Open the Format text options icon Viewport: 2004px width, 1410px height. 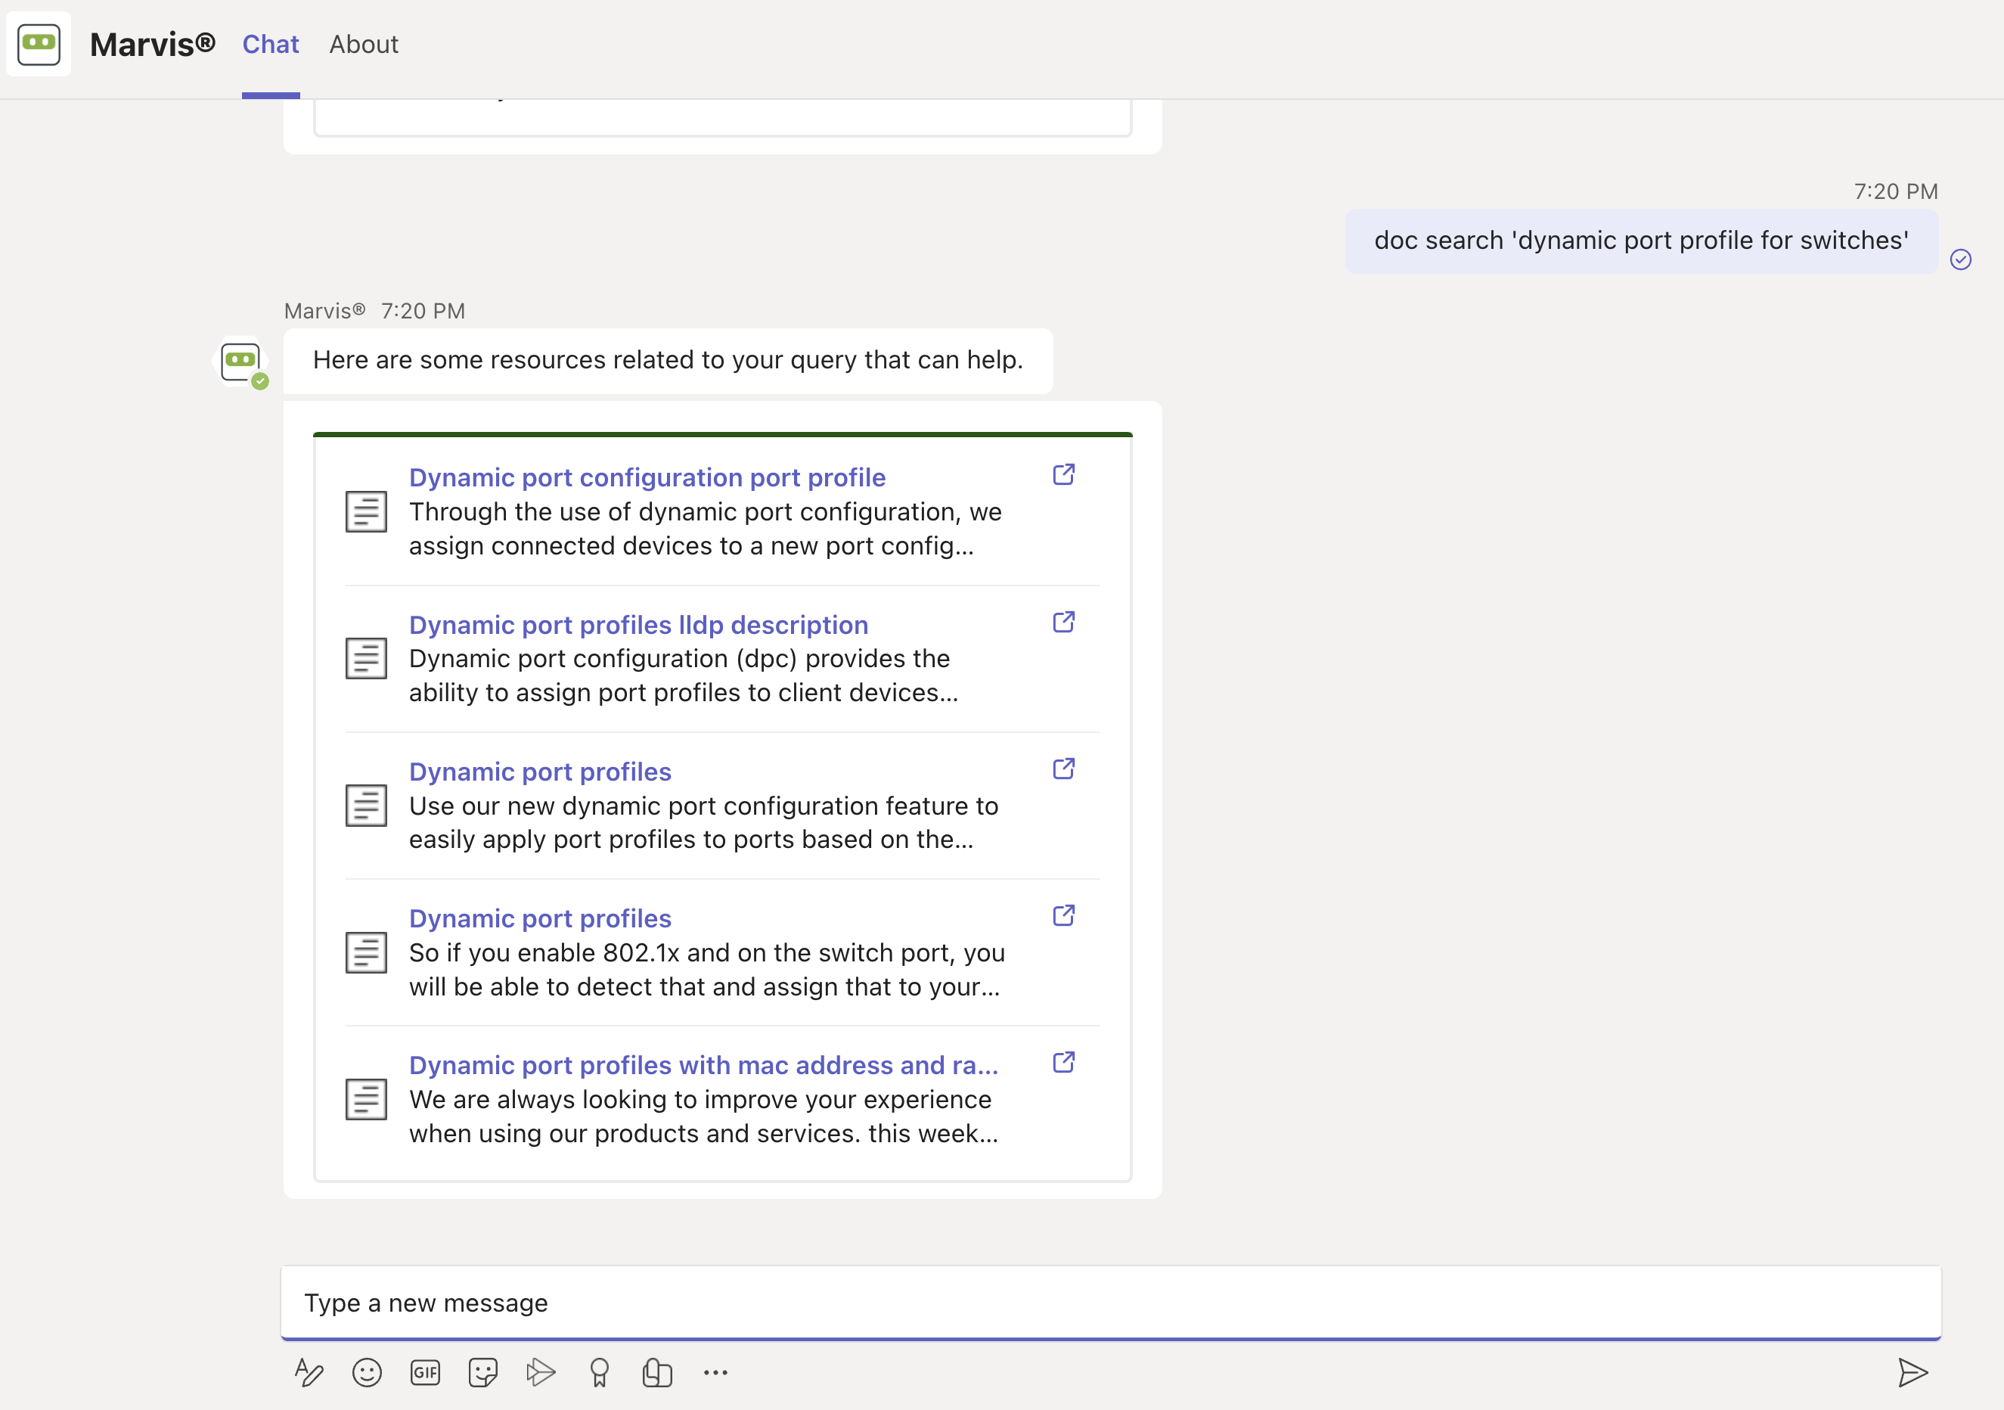(309, 1372)
